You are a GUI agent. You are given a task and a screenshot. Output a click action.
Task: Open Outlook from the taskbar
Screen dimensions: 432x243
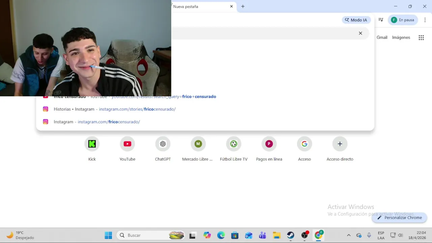point(249,235)
